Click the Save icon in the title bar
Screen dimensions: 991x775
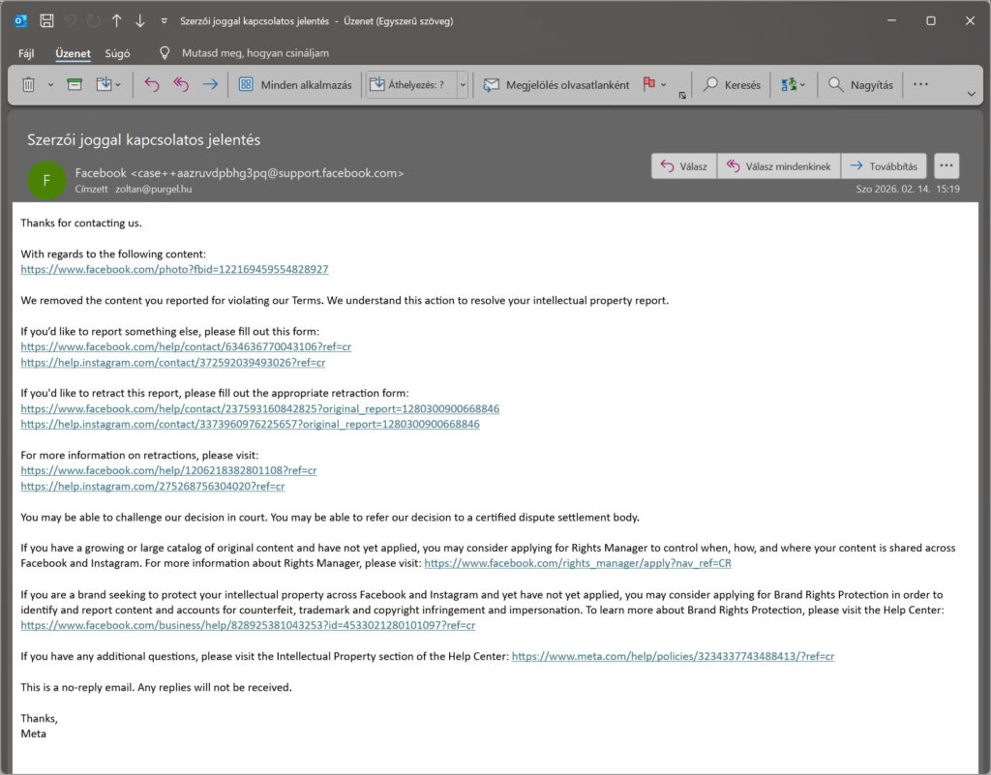point(46,20)
